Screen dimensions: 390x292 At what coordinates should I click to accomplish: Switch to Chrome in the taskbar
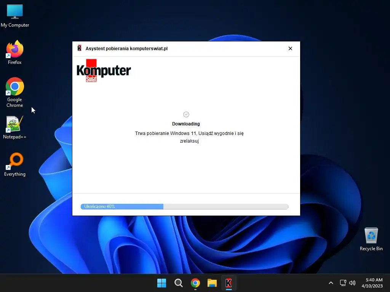pos(195,283)
